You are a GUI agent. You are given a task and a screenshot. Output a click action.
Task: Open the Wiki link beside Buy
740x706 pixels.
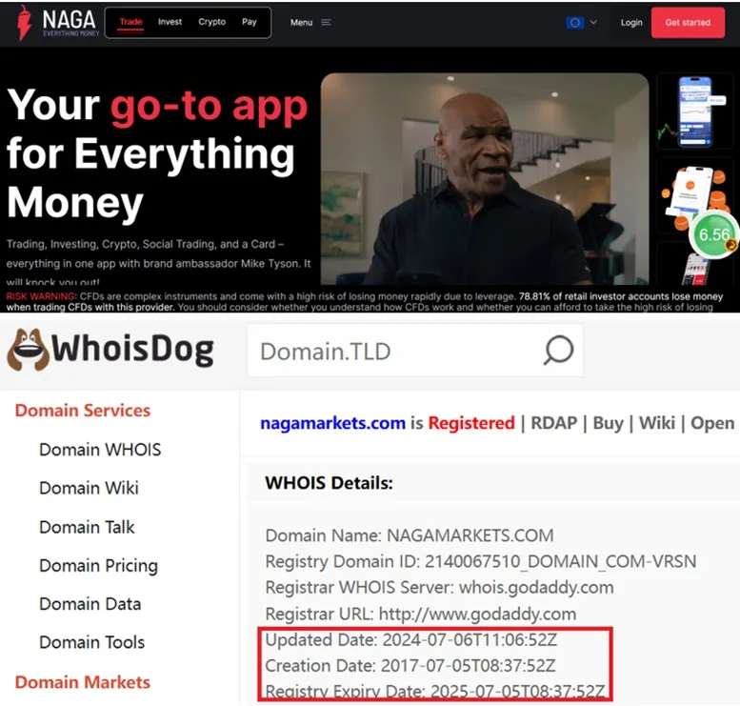[x=657, y=423]
